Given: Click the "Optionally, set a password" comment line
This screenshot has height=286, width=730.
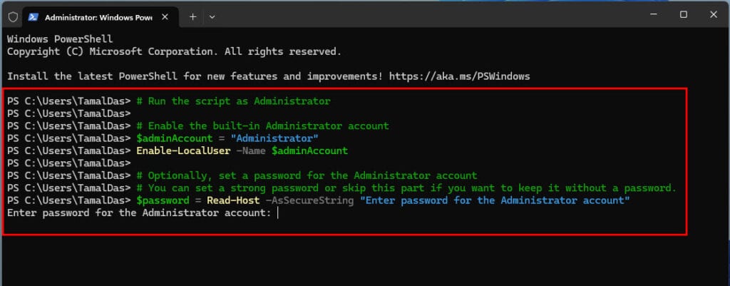Looking at the screenshot, I should pos(307,175).
